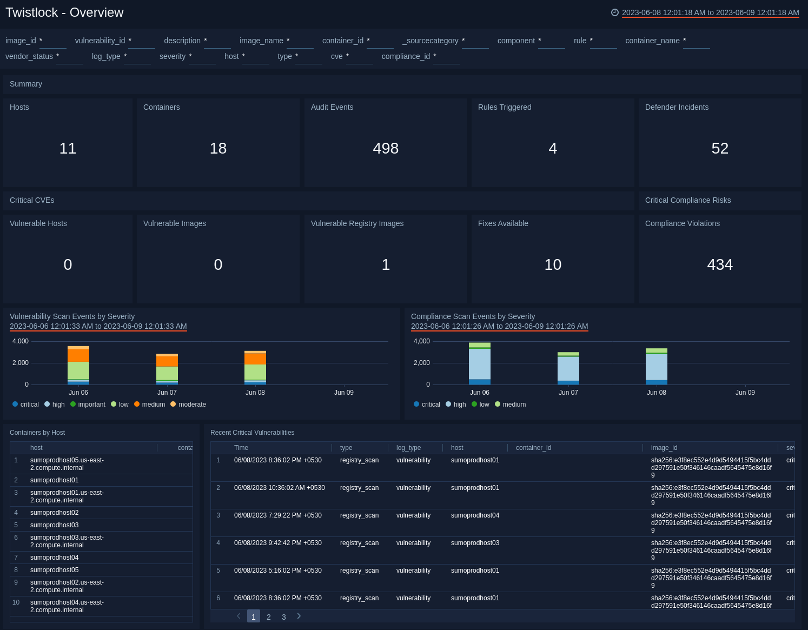Click next page arrow under vulnerabilities table

tap(299, 616)
